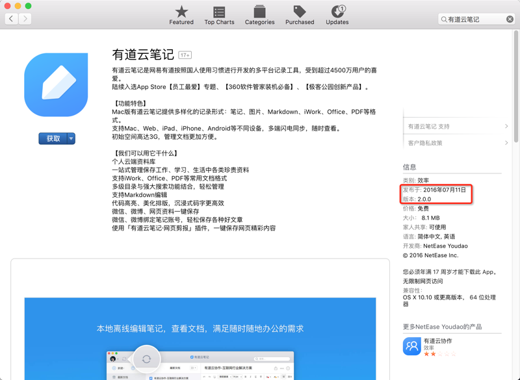Click the 初始空间高达3G description line
This screenshot has height=380, width=520.
(166, 136)
